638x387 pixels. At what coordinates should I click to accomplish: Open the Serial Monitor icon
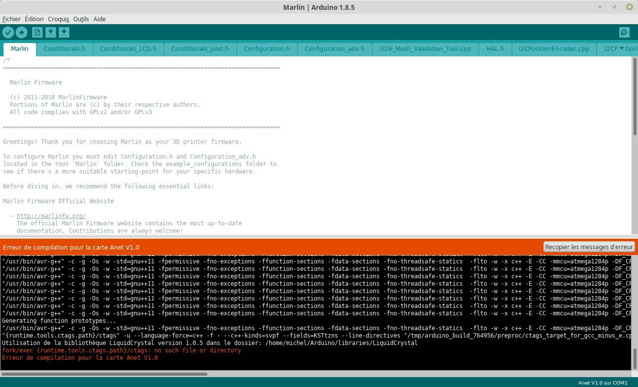point(624,33)
